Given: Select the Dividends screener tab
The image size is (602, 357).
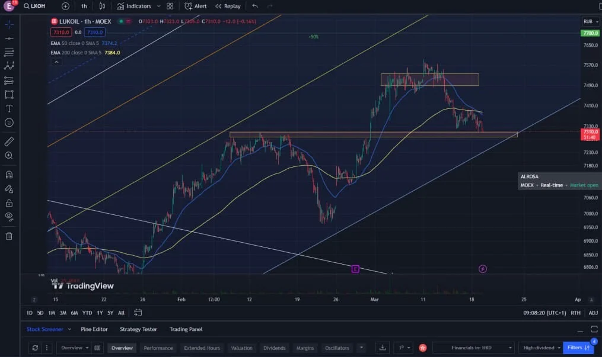Looking at the screenshot, I should click(x=275, y=348).
